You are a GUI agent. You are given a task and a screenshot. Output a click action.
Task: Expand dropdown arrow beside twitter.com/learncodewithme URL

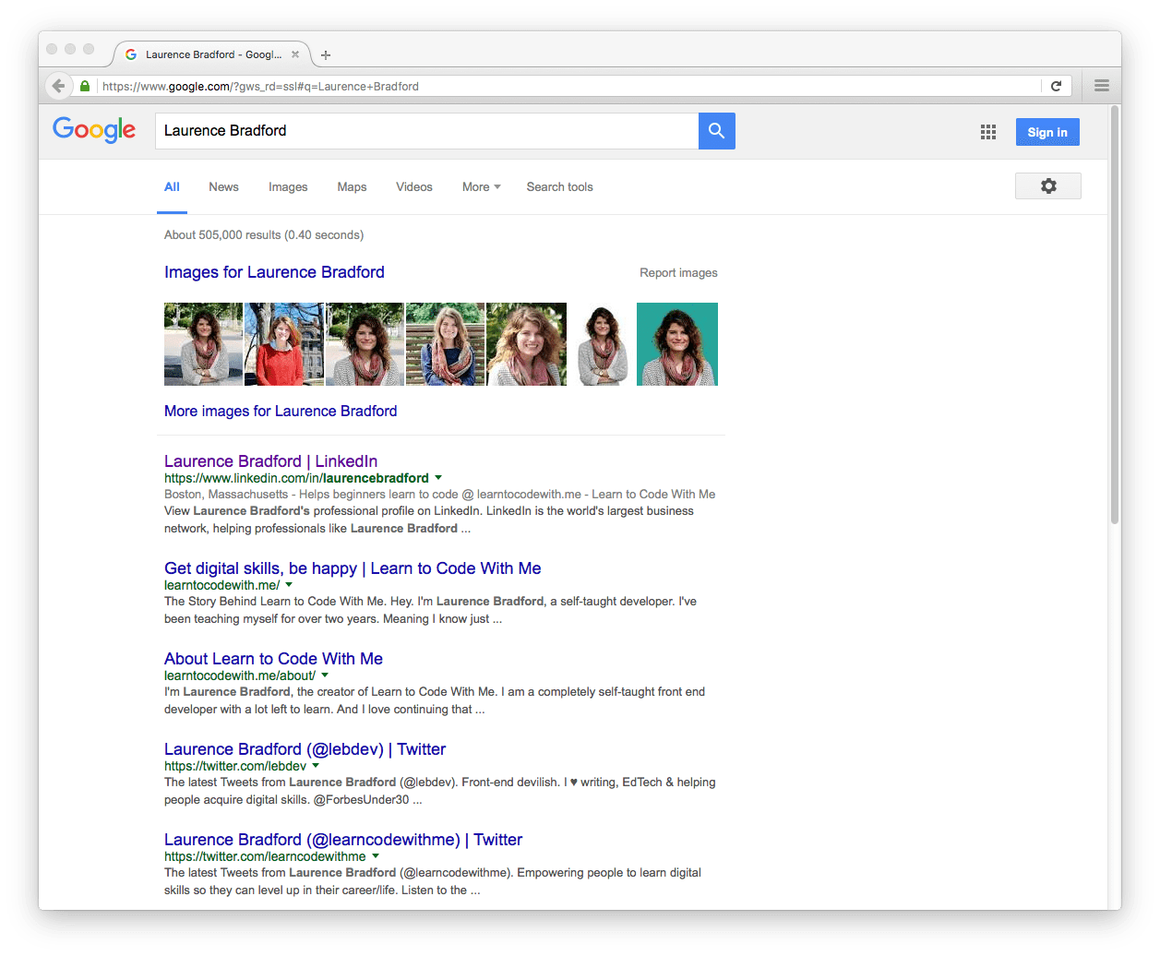click(x=376, y=856)
